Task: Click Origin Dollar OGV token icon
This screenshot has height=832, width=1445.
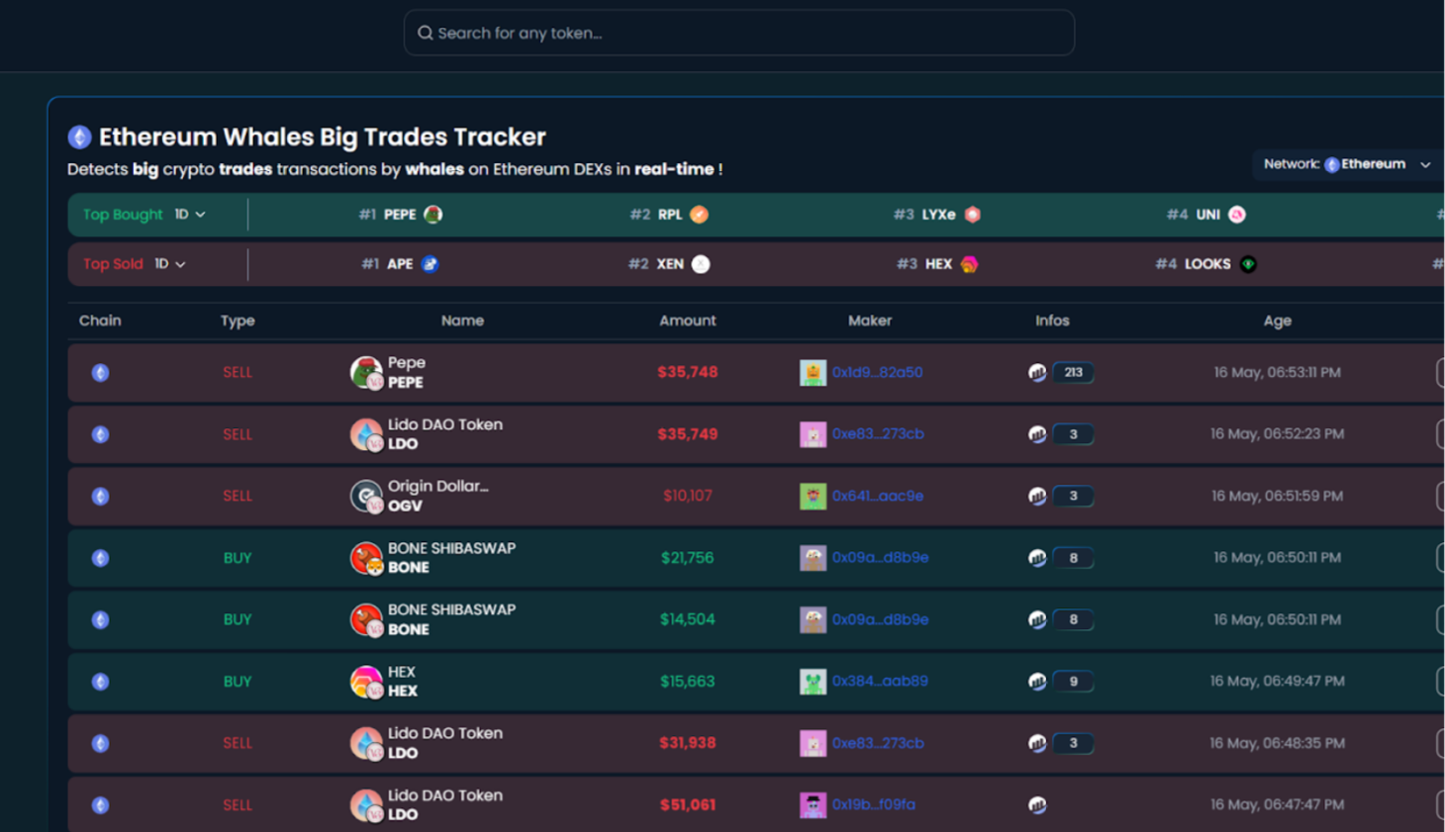Action: tap(366, 497)
